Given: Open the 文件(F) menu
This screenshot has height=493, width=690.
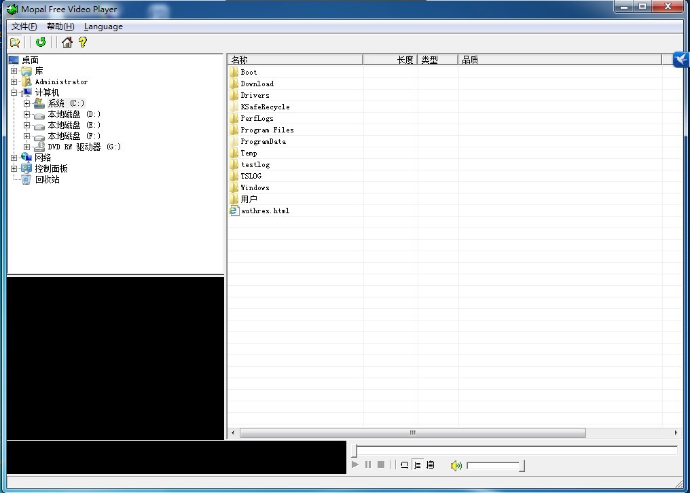Looking at the screenshot, I should [24, 26].
